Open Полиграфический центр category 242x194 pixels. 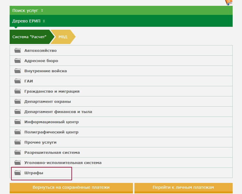(x=51, y=132)
